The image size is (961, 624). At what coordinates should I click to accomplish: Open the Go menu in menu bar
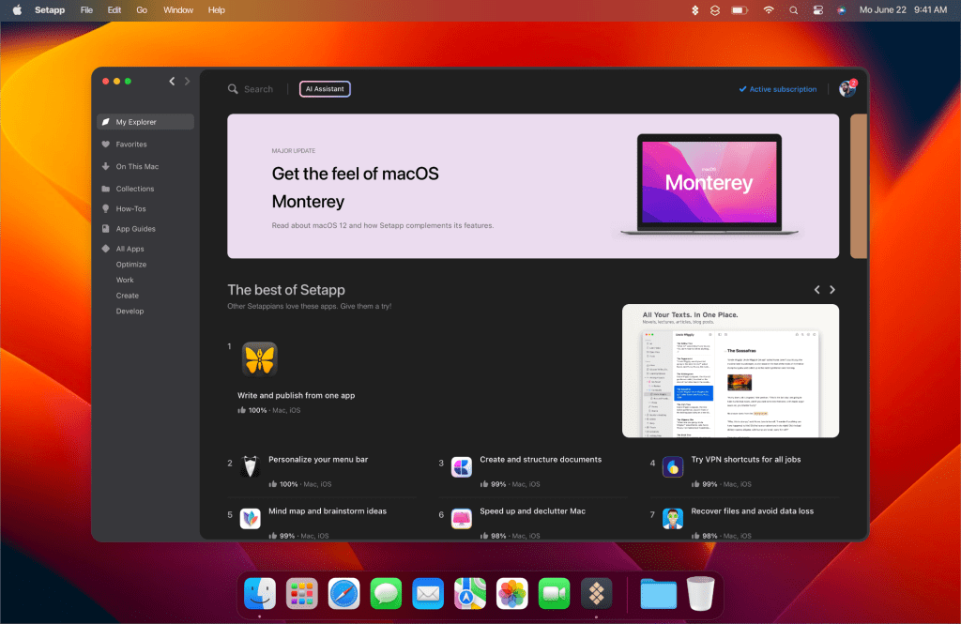tap(142, 10)
